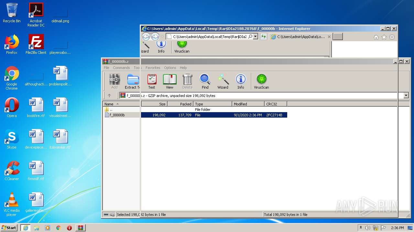Show hidden system tray icons
The image size is (414, 232).
pyautogui.click(x=361, y=228)
